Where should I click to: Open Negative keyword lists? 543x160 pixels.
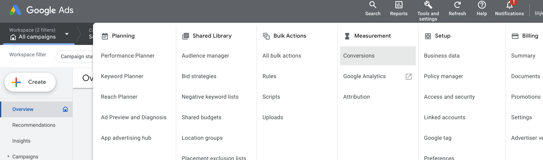pyautogui.click(x=210, y=97)
